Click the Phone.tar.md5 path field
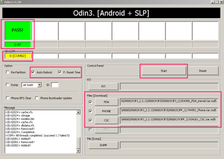This screenshot has width=224, height=159. click(x=169, y=111)
